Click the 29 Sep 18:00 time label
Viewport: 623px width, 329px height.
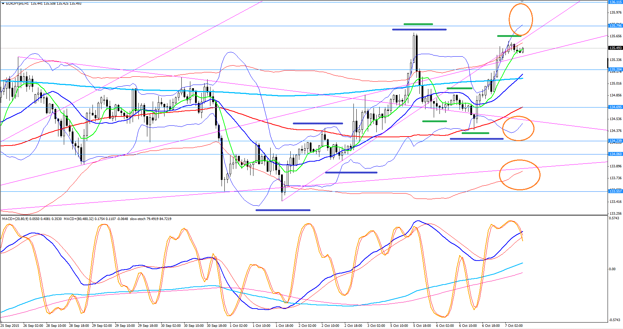pyautogui.click(x=148, y=326)
